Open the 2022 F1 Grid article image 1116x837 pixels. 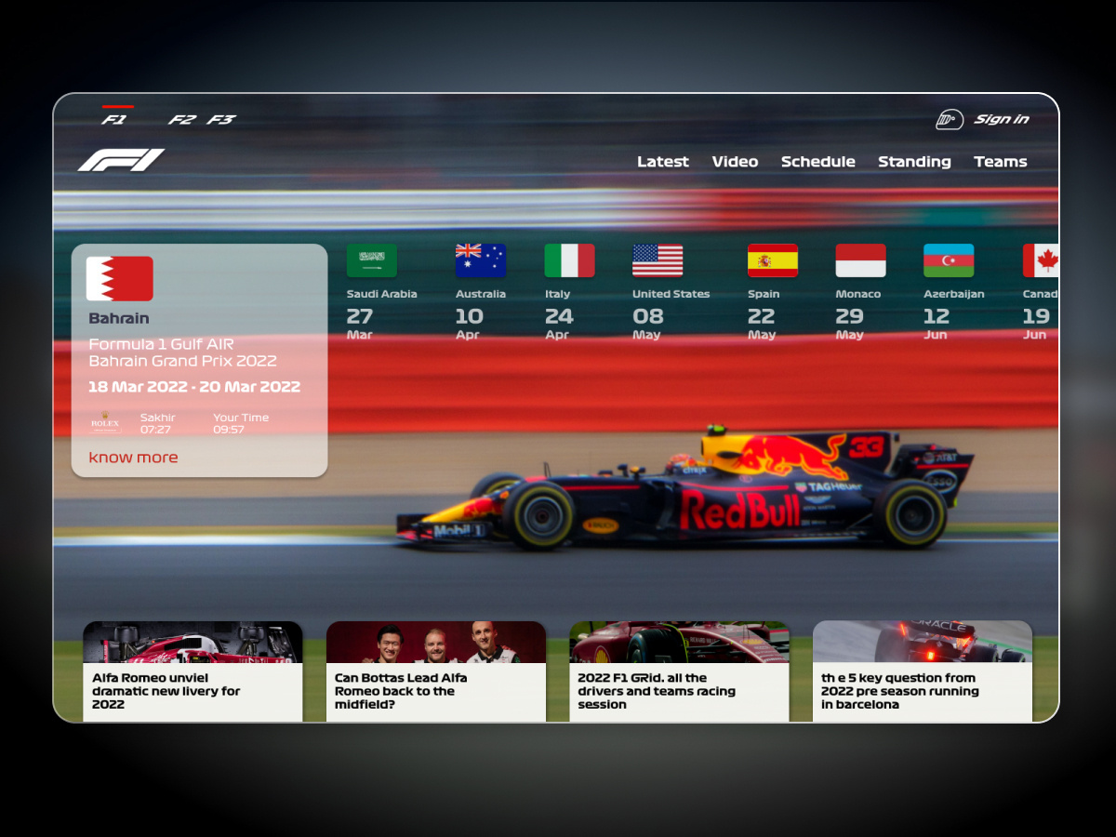679,642
